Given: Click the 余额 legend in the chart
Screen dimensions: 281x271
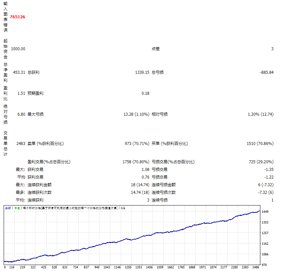Looking at the screenshot, I should [8, 208].
